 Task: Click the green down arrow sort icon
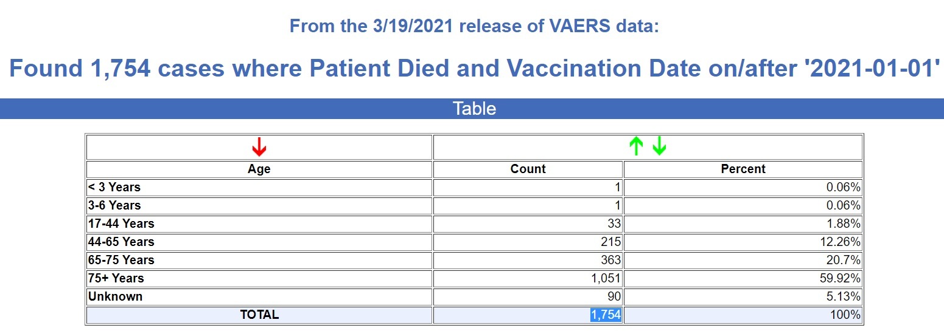tap(659, 146)
